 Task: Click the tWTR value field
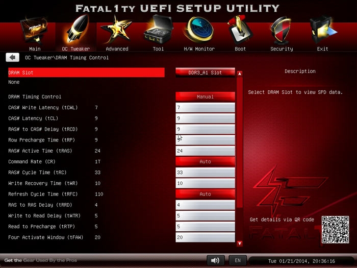click(205, 215)
